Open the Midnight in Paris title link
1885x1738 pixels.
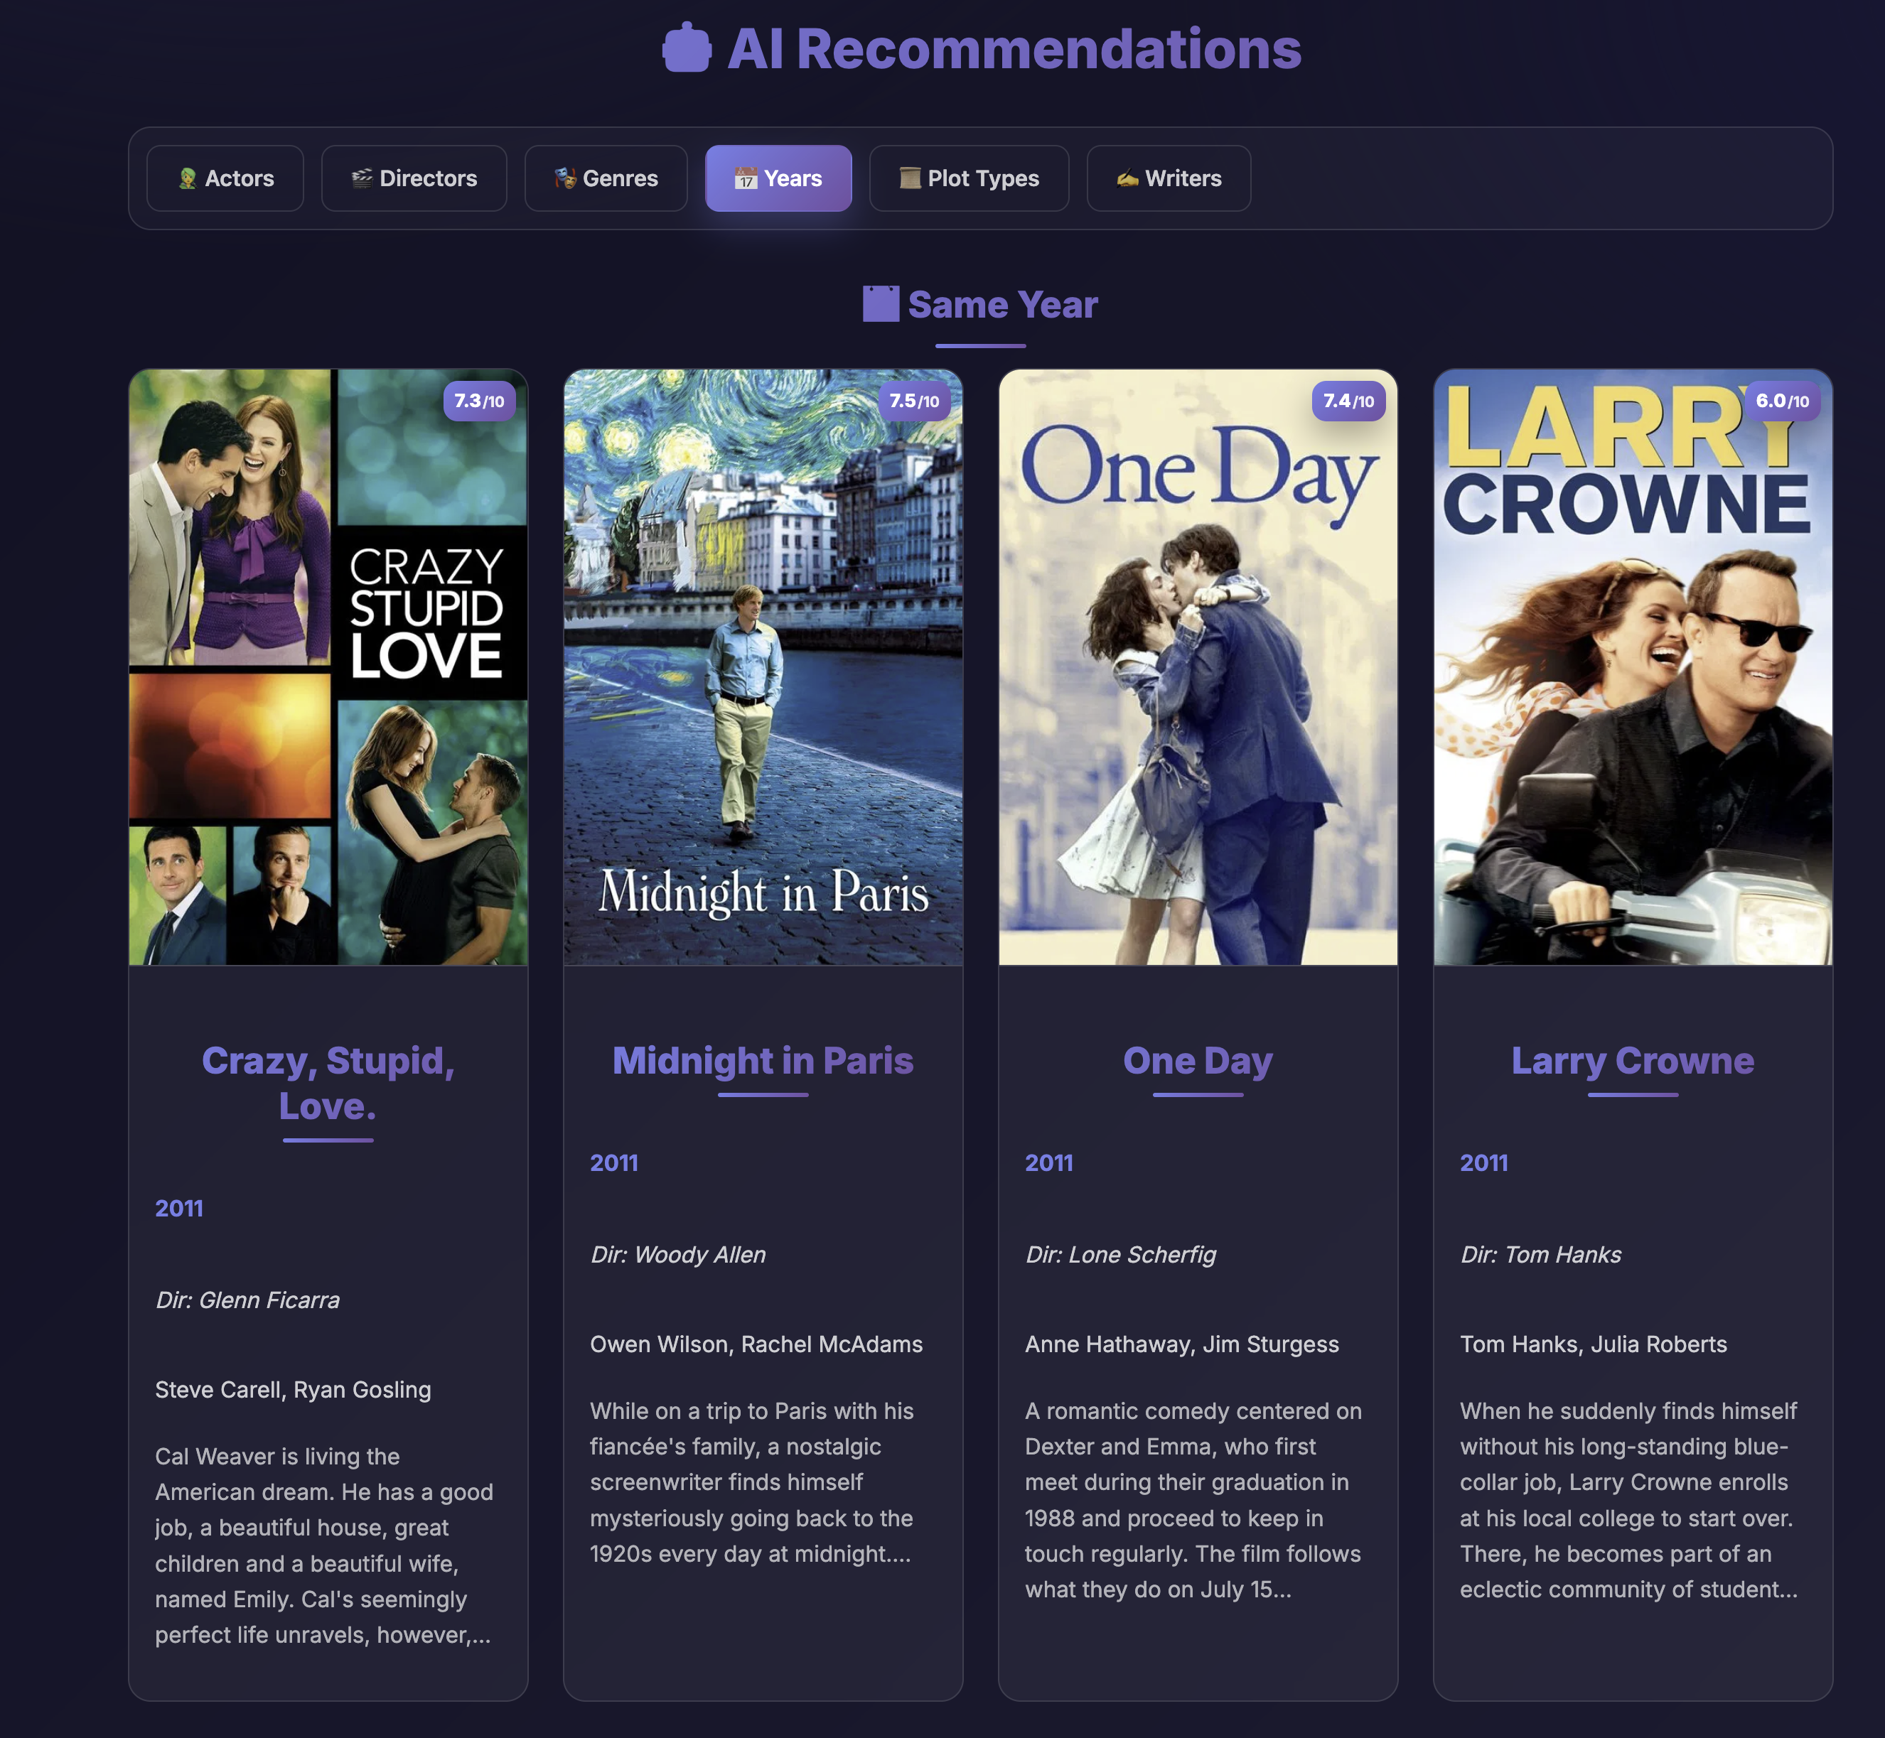762,1060
